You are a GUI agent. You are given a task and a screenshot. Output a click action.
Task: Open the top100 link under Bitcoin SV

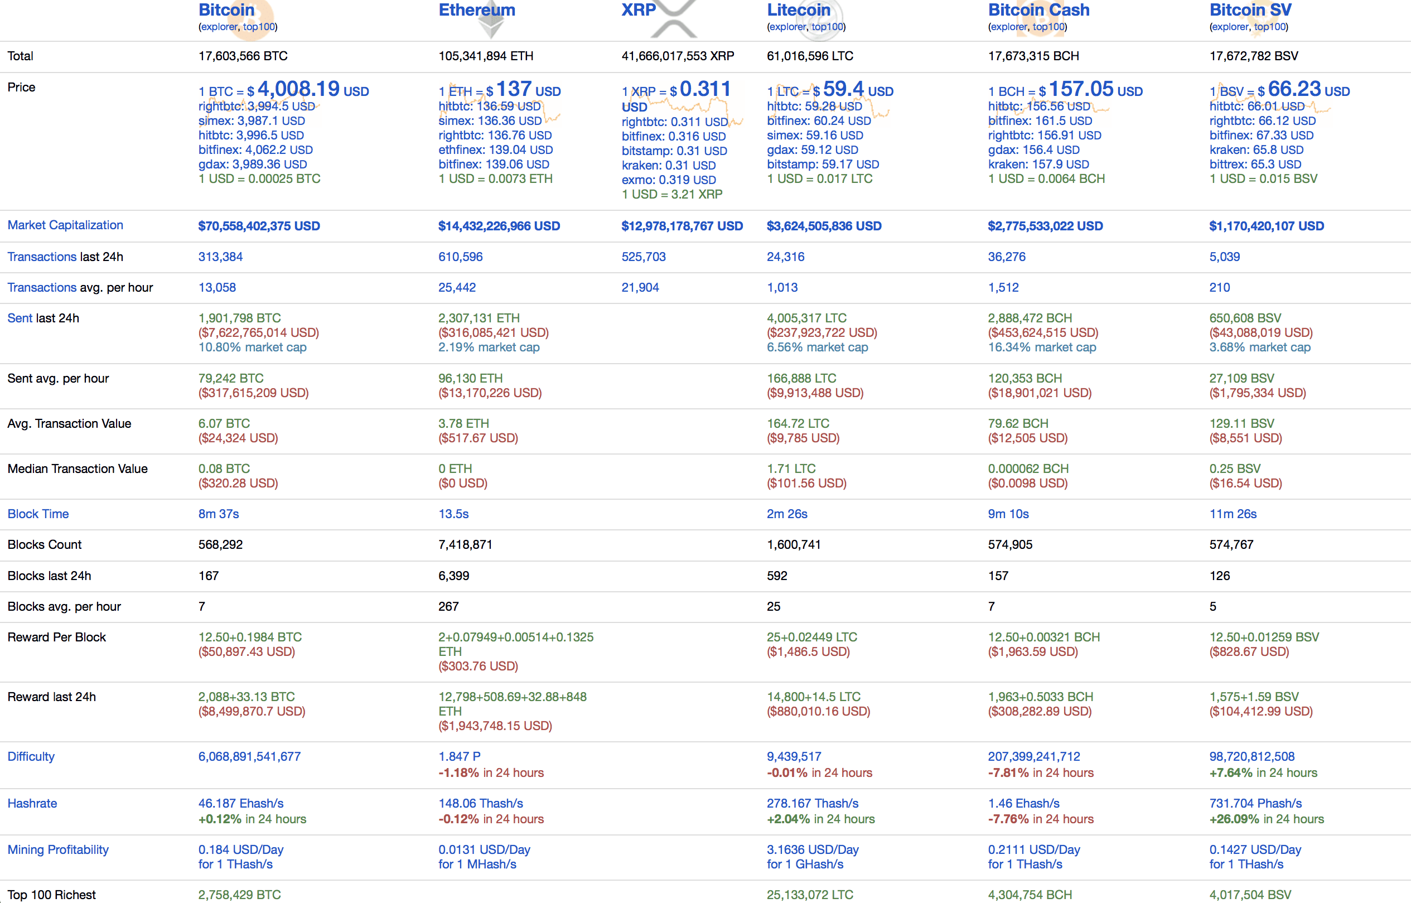(x=1270, y=27)
